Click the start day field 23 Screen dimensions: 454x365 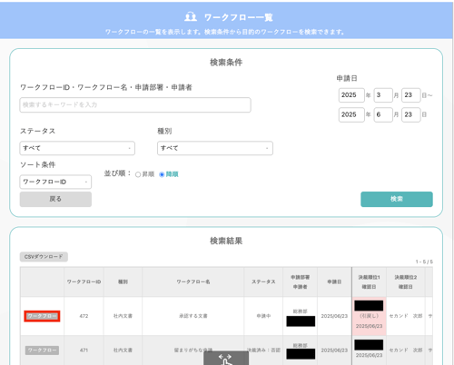point(411,95)
